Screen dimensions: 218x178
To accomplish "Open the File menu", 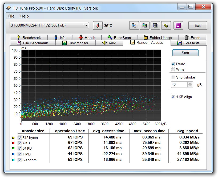I will point(11,16).
